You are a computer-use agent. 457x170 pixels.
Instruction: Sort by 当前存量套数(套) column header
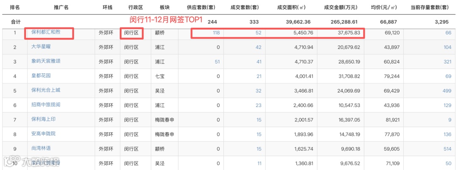(429, 7)
